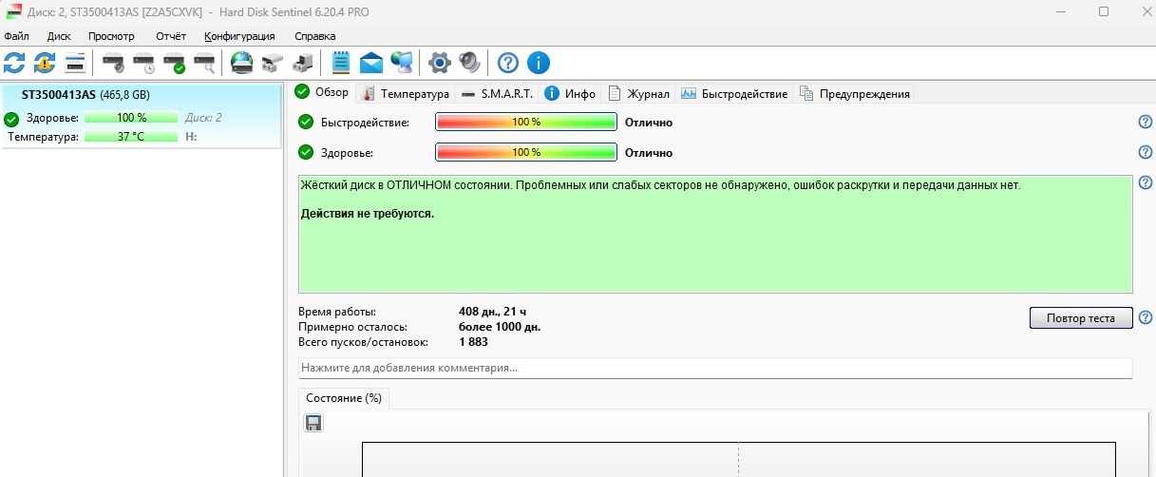Switch to the Инфо tab
Image resolution: width=1156 pixels, height=477 pixels.
(570, 93)
